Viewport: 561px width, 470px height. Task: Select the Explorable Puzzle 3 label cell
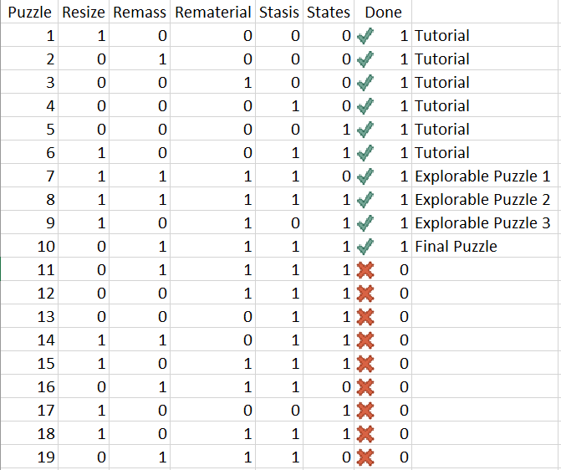pyautogui.click(x=482, y=223)
